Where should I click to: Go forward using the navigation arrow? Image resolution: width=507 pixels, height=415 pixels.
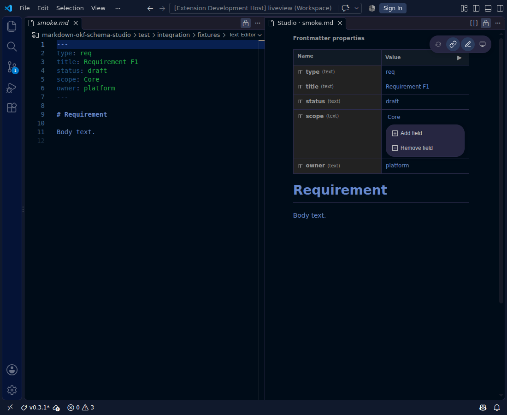pos(162,8)
